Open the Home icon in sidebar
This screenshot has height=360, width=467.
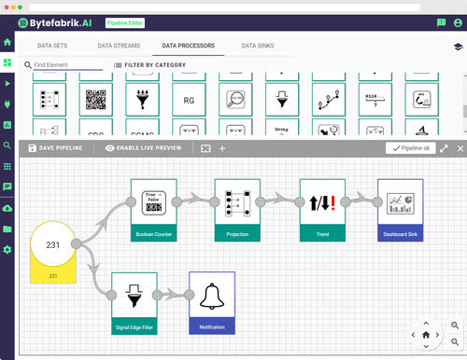click(x=7, y=42)
